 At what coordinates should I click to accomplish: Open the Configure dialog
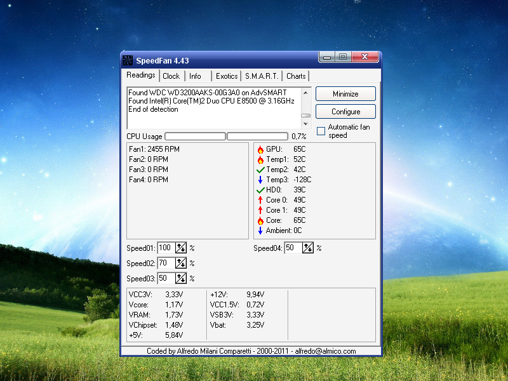345,112
